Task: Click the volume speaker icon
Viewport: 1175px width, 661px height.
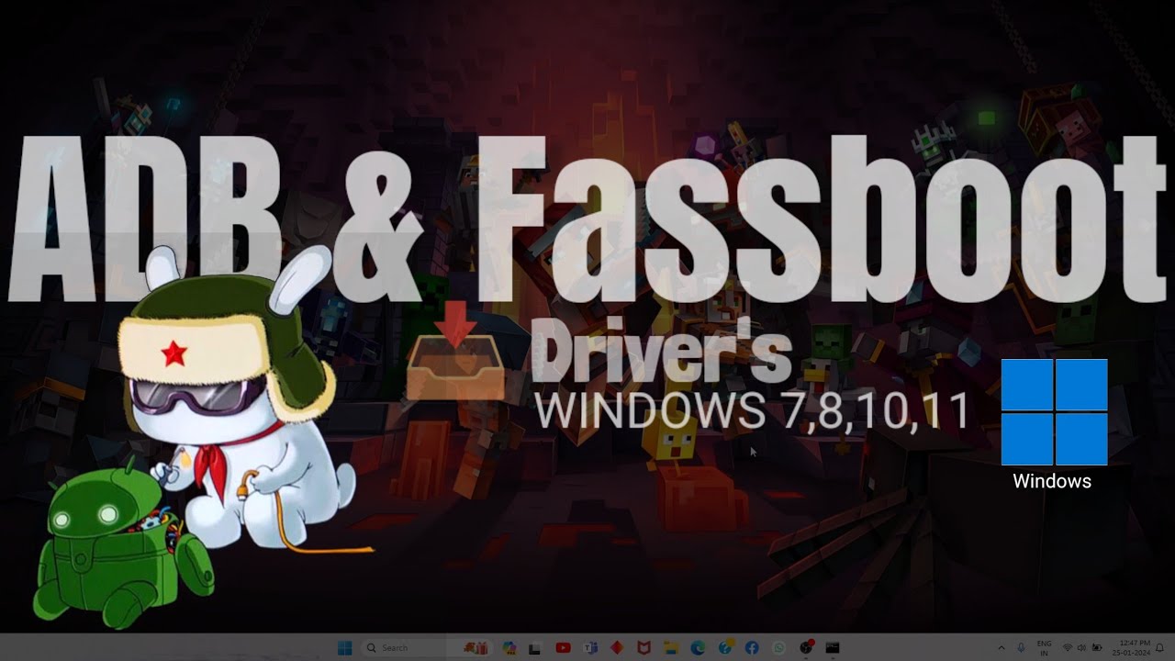Action: tap(1081, 648)
